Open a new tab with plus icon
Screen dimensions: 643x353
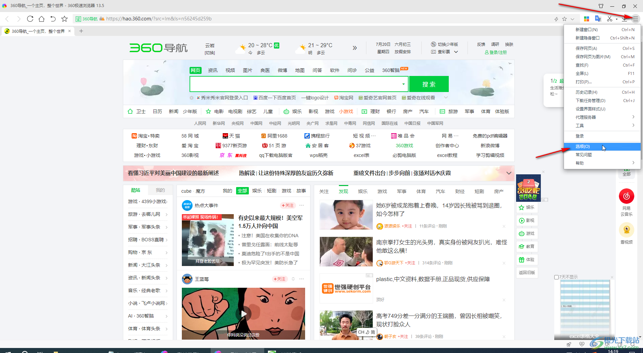point(81,31)
